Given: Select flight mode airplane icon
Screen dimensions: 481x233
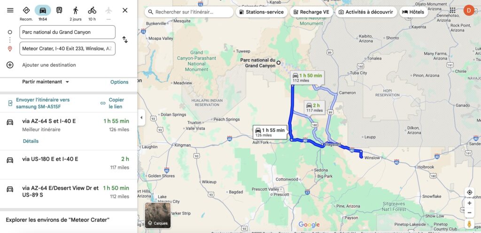Looking at the screenshot, I should [109, 10].
